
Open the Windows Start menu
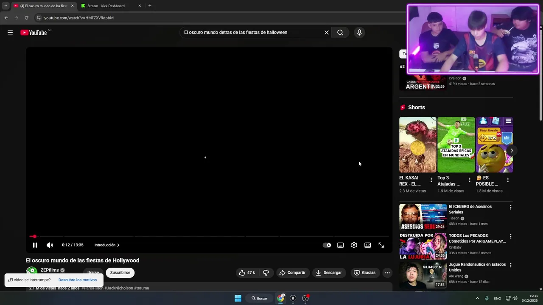(x=238, y=298)
